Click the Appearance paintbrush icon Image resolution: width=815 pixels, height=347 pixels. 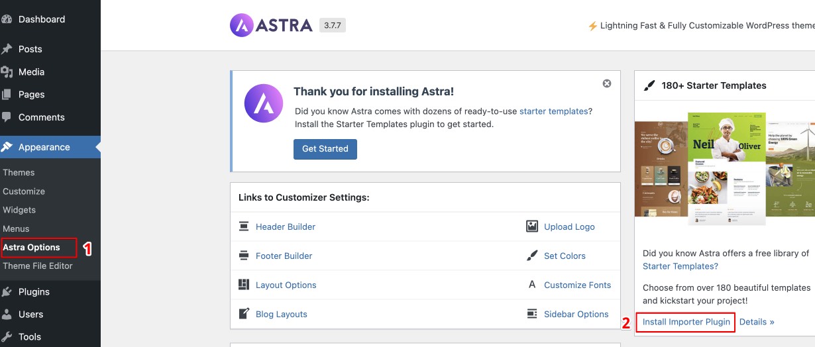coord(7,147)
